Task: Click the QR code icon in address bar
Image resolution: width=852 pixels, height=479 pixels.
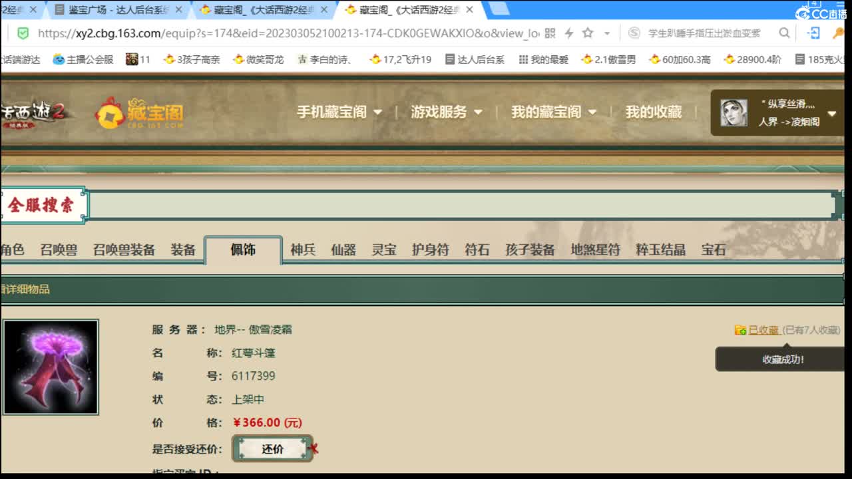Action: 550,33
